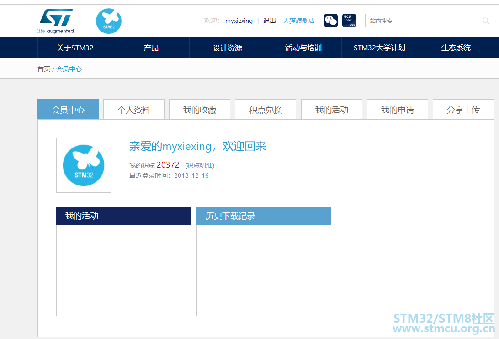Click the login date 2018-12-16
The height and width of the screenshot is (339, 499).
pyautogui.click(x=191, y=175)
